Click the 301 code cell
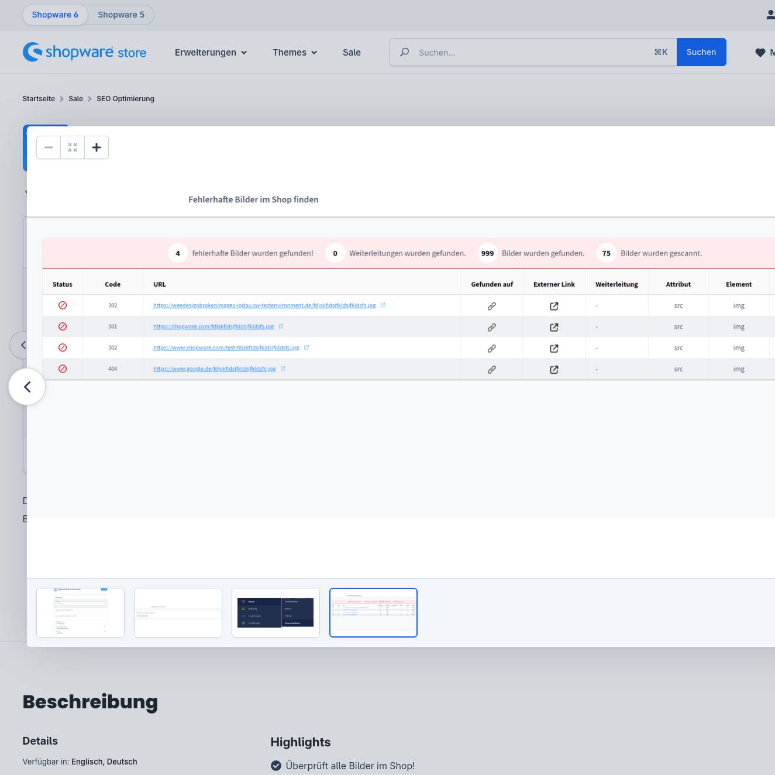The height and width of the screenshot is (775, 775). coord(112,326)
